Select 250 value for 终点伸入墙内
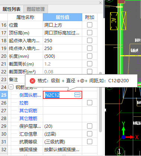The width and height of the screenshot is (141, 156). 63,49
